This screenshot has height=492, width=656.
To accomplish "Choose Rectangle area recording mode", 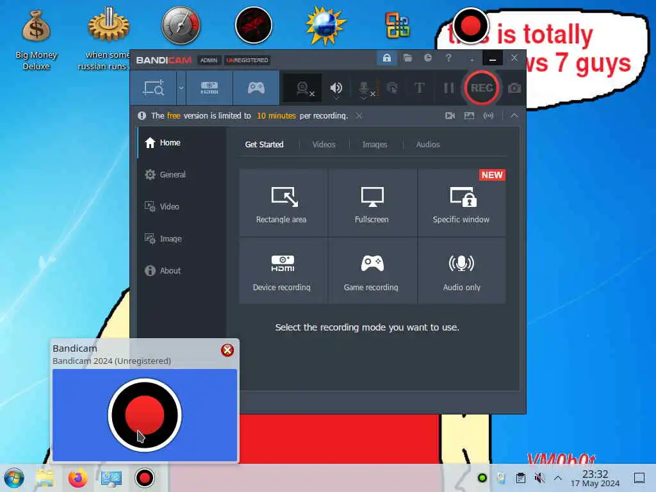I will [x=283, y=203].
